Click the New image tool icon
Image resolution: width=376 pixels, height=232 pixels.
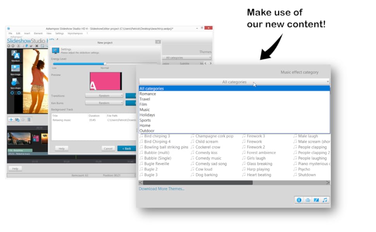pos(16,68)
